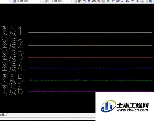Select the red line beside 图层3
The image size is (154, 121).
tap(91, 57)
